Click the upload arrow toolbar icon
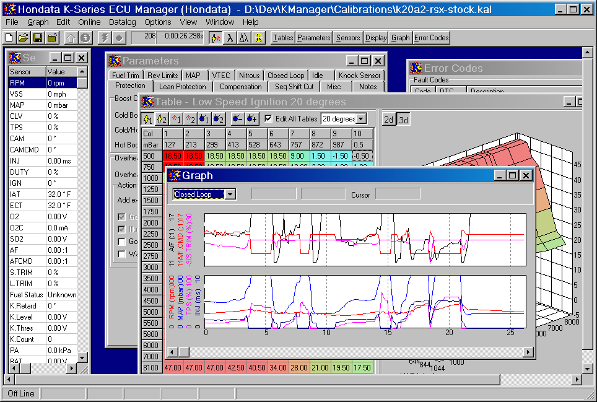Image resolution: width=597 pixels, height=402 pixels. (71, 38)
